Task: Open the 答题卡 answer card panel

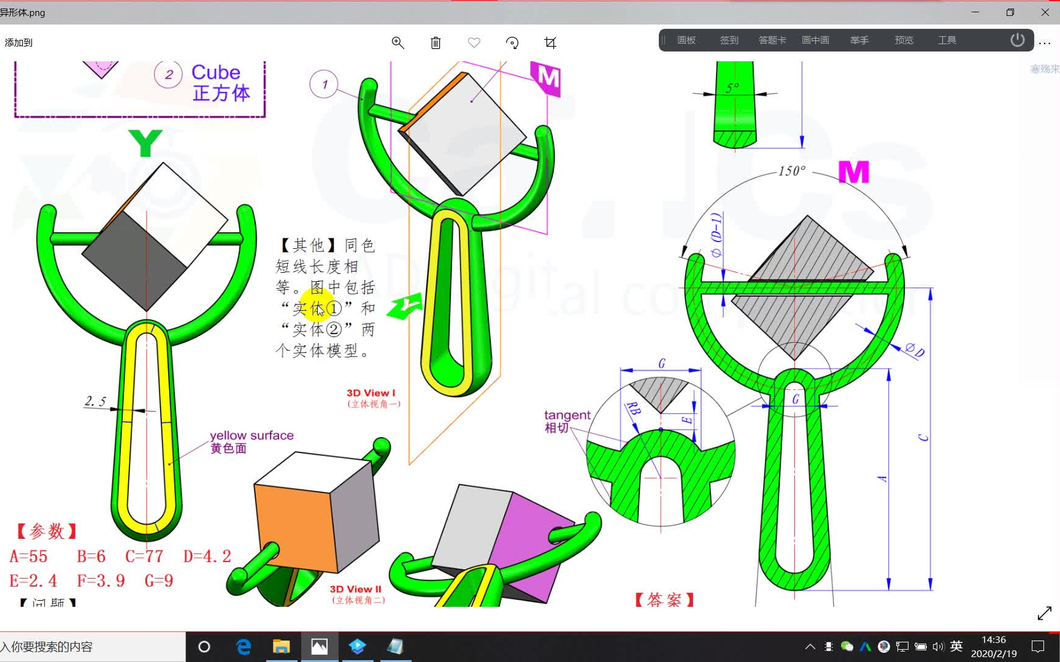Action: tap(771, 40)
